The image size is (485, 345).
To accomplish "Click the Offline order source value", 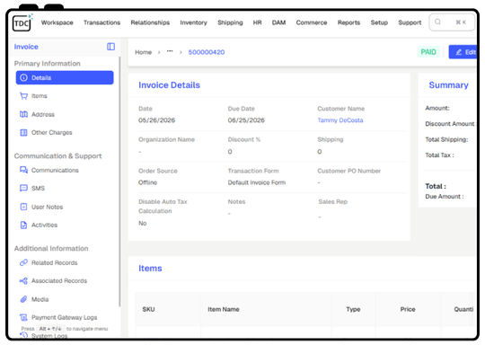I will [x=147, y=182].
